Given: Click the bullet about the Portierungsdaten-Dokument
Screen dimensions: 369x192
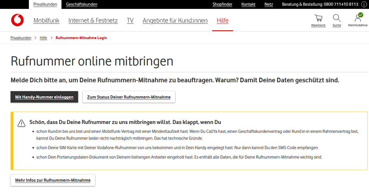Looking at the screenshot, I should click(x=179, y=157).
